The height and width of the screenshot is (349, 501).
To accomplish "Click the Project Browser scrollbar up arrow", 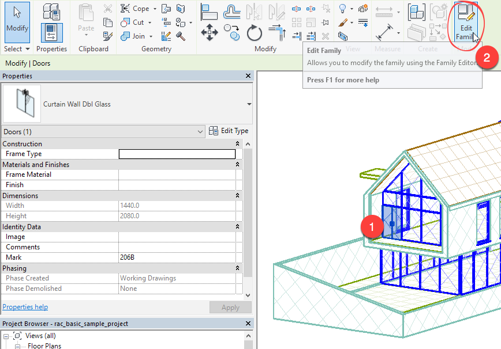I will pos(248,336).
